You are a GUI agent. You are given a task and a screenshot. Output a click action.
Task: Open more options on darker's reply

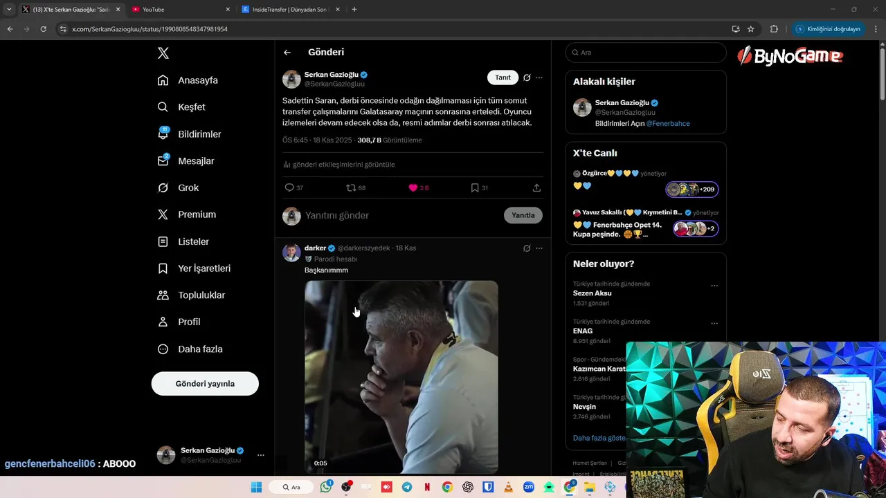coord(539,248)
